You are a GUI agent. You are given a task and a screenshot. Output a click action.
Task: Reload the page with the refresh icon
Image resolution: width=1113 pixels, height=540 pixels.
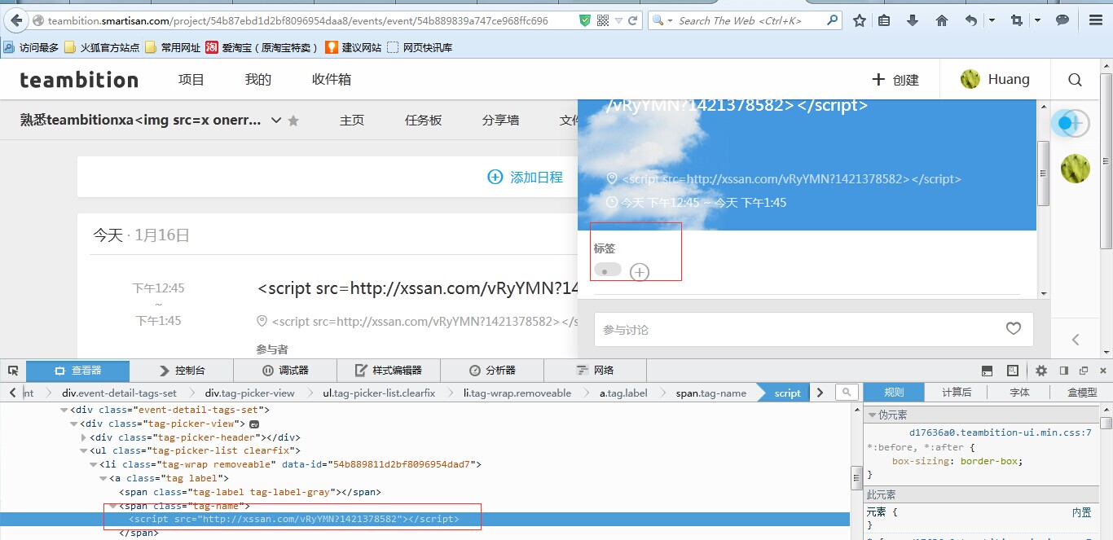632,20
